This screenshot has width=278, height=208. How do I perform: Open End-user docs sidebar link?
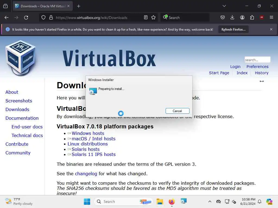point(27,127)
